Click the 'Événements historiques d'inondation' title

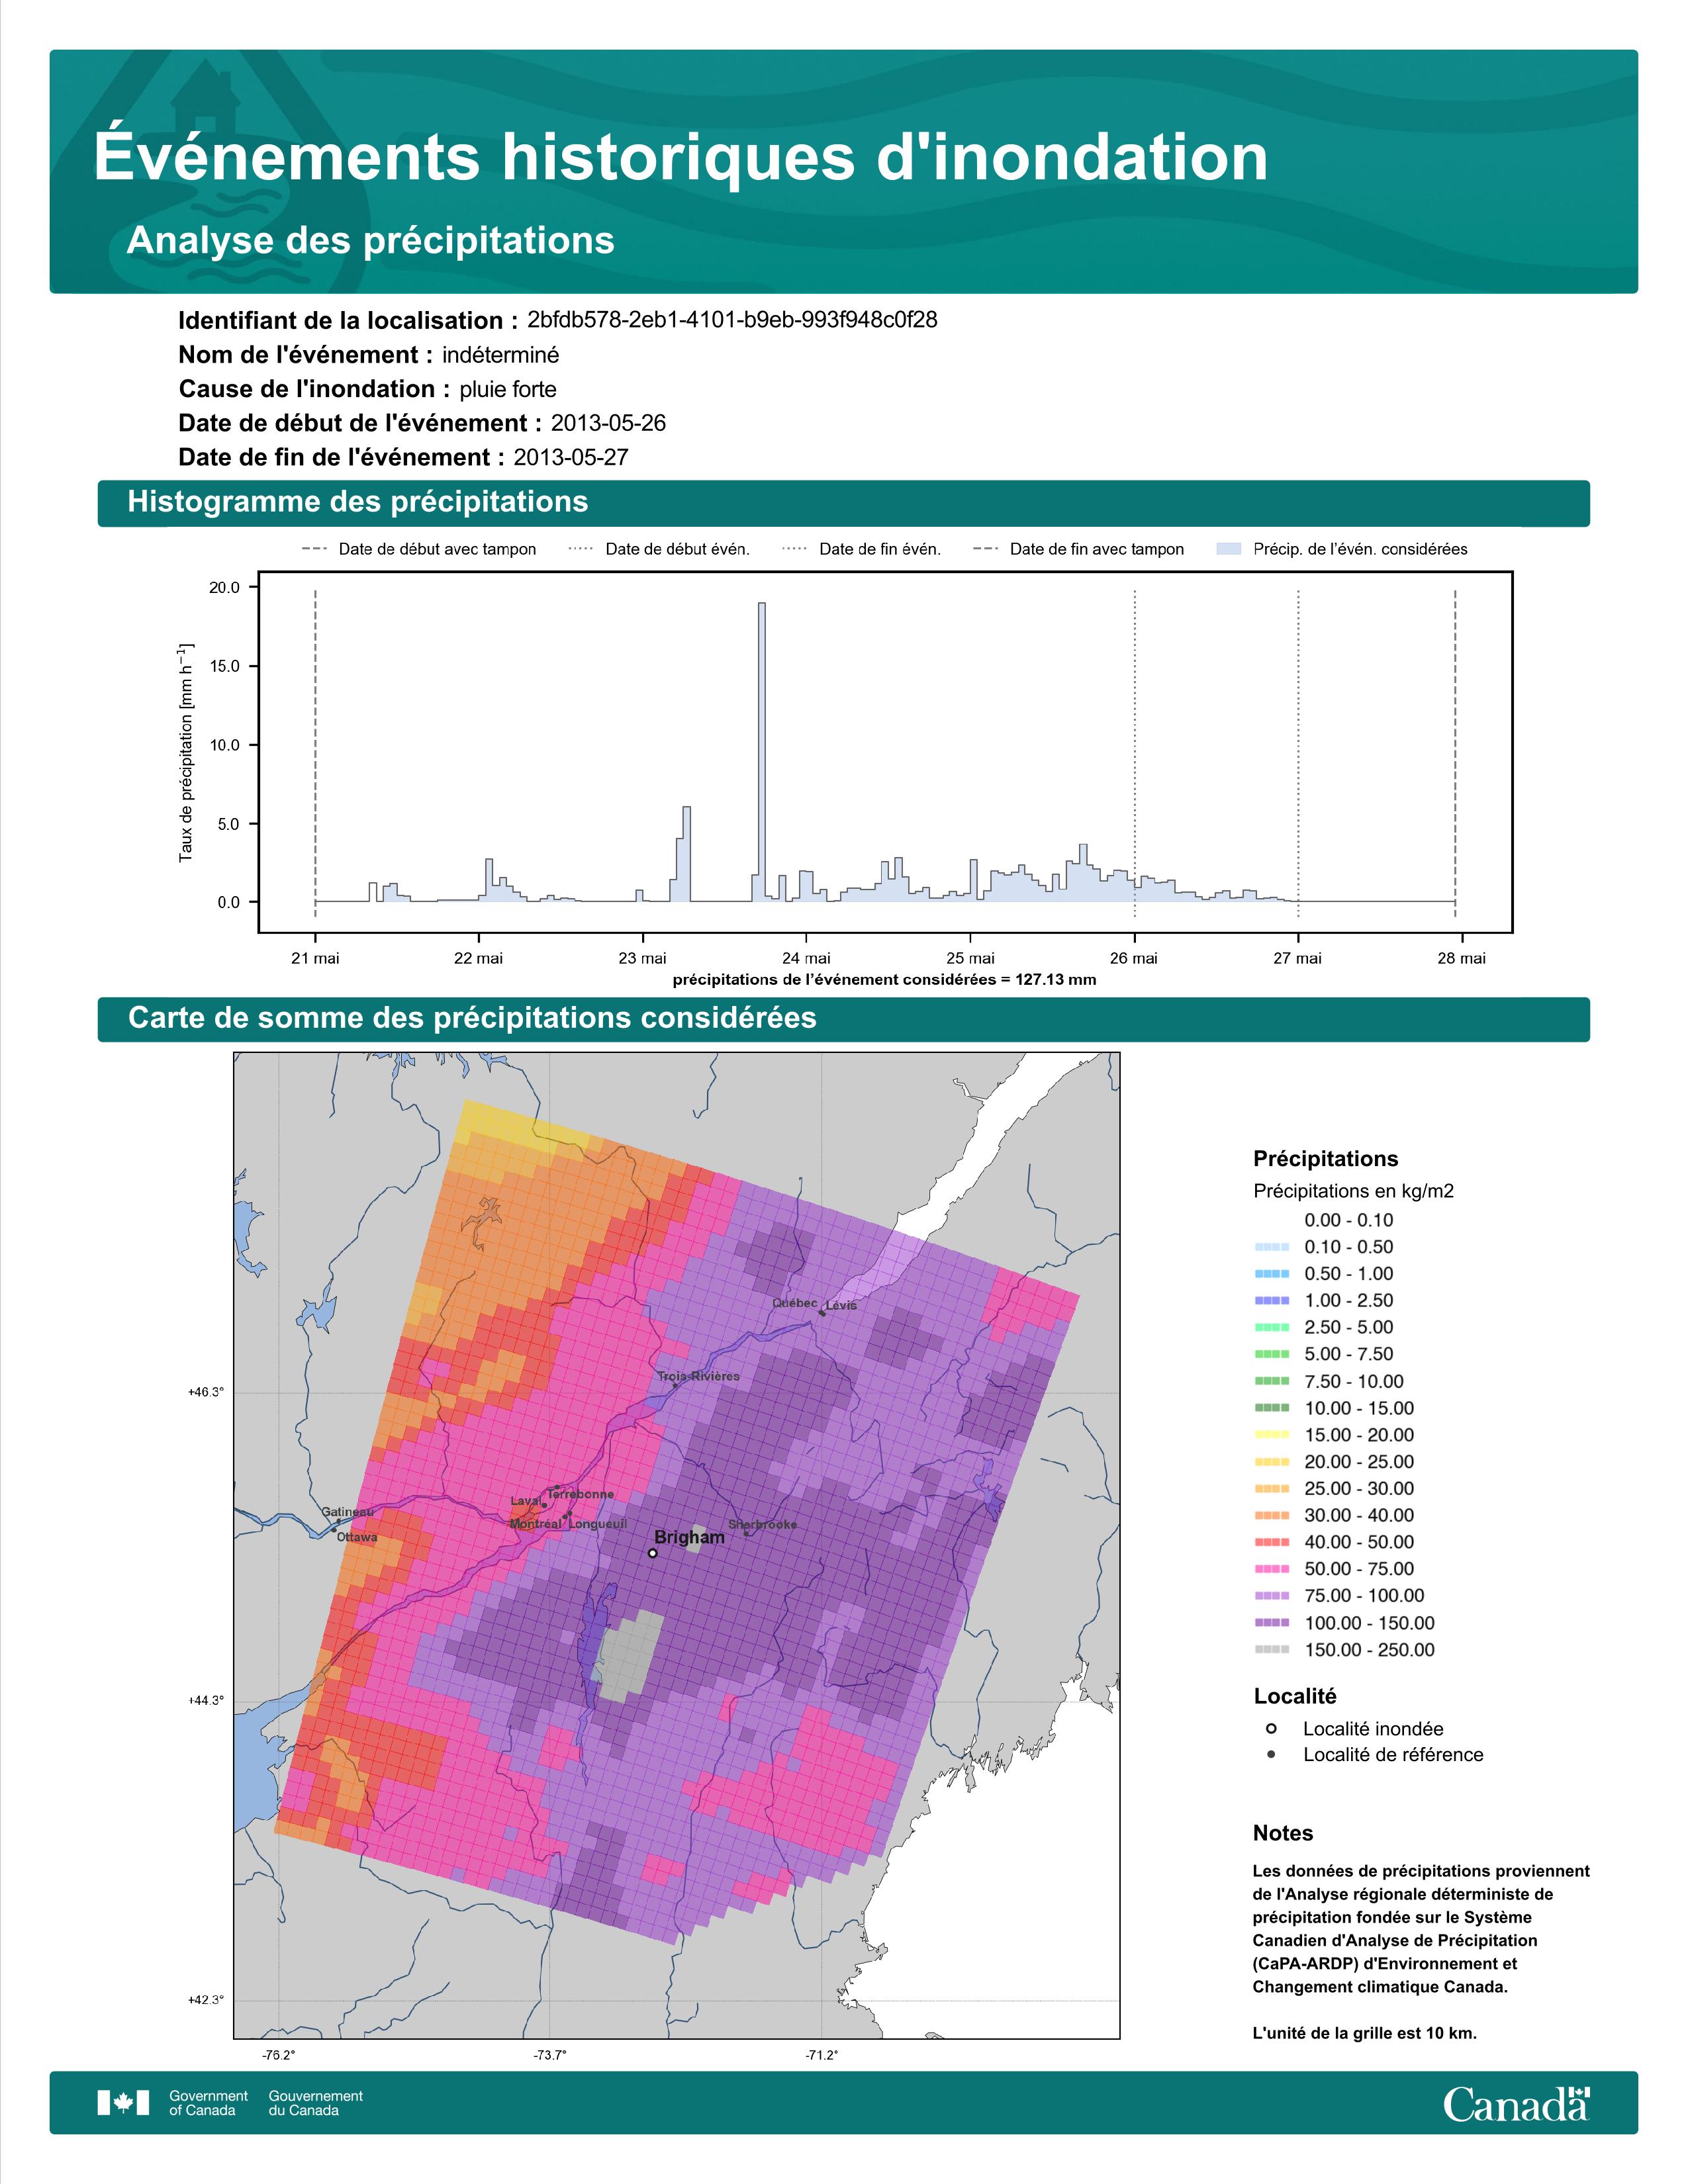(x=681, y=156)
